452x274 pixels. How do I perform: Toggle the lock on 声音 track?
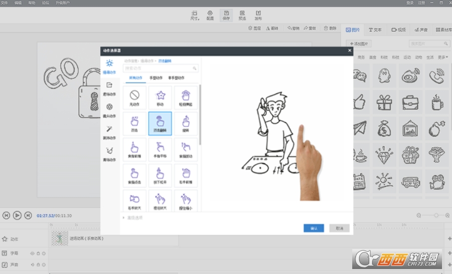(x=38, y=264)
